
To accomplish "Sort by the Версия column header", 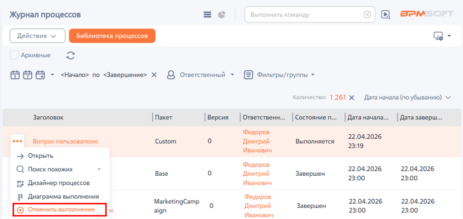I will 218,118.
